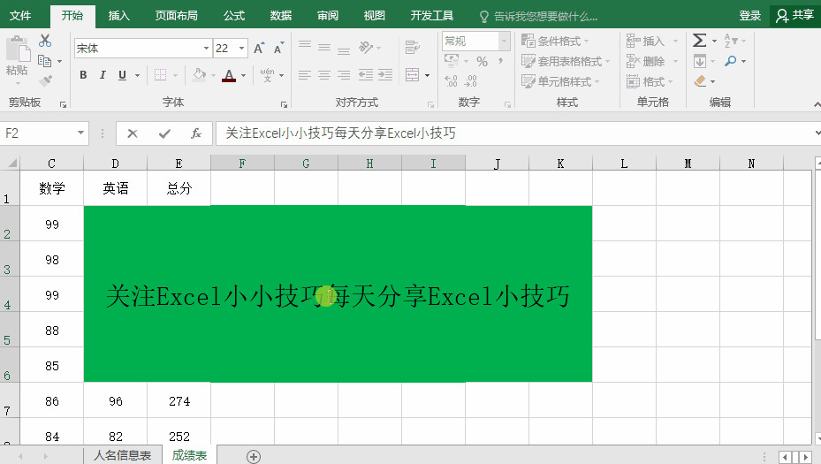Click the Fill down arrow icon
Image resolution: width=821 pixels, height=464 pixels.
click(700, 61)
